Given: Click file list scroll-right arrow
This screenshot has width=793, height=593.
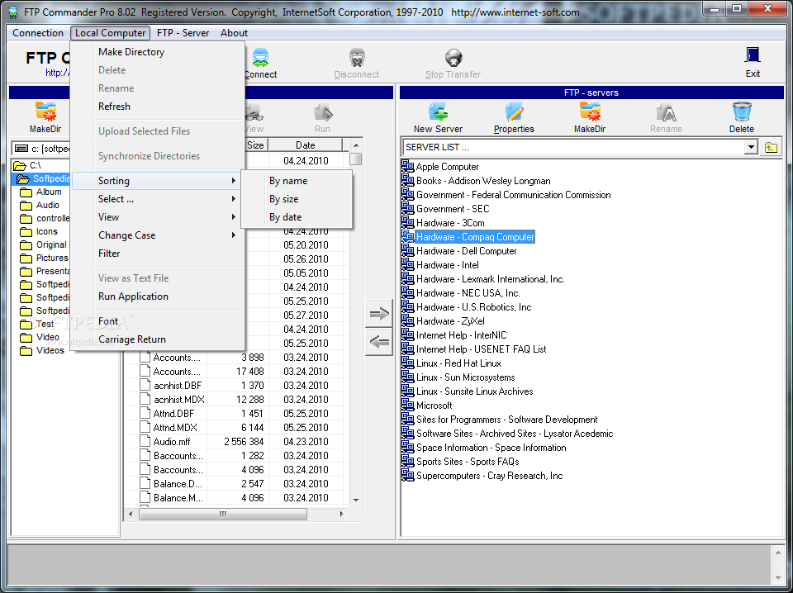Looking at the screenshot, I should 342,514.
